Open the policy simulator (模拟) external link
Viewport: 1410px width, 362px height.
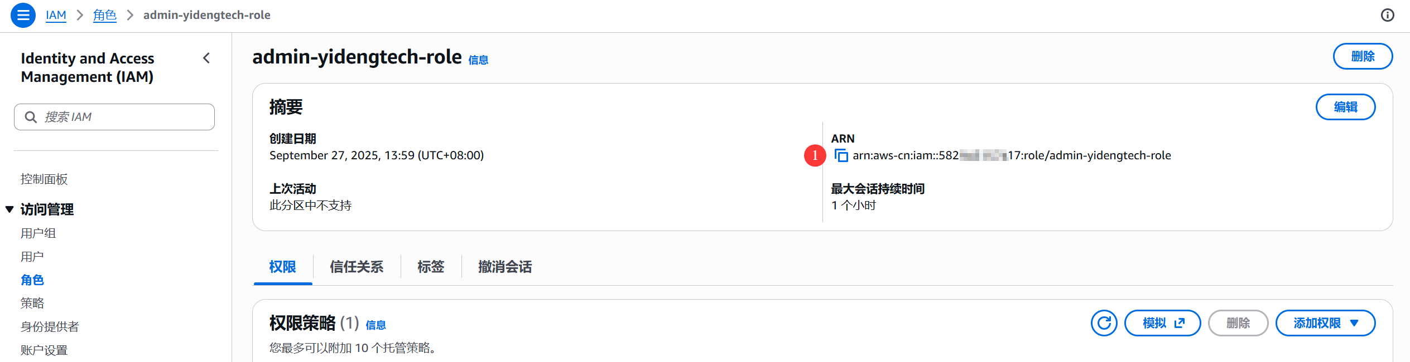click(1162, 323)
